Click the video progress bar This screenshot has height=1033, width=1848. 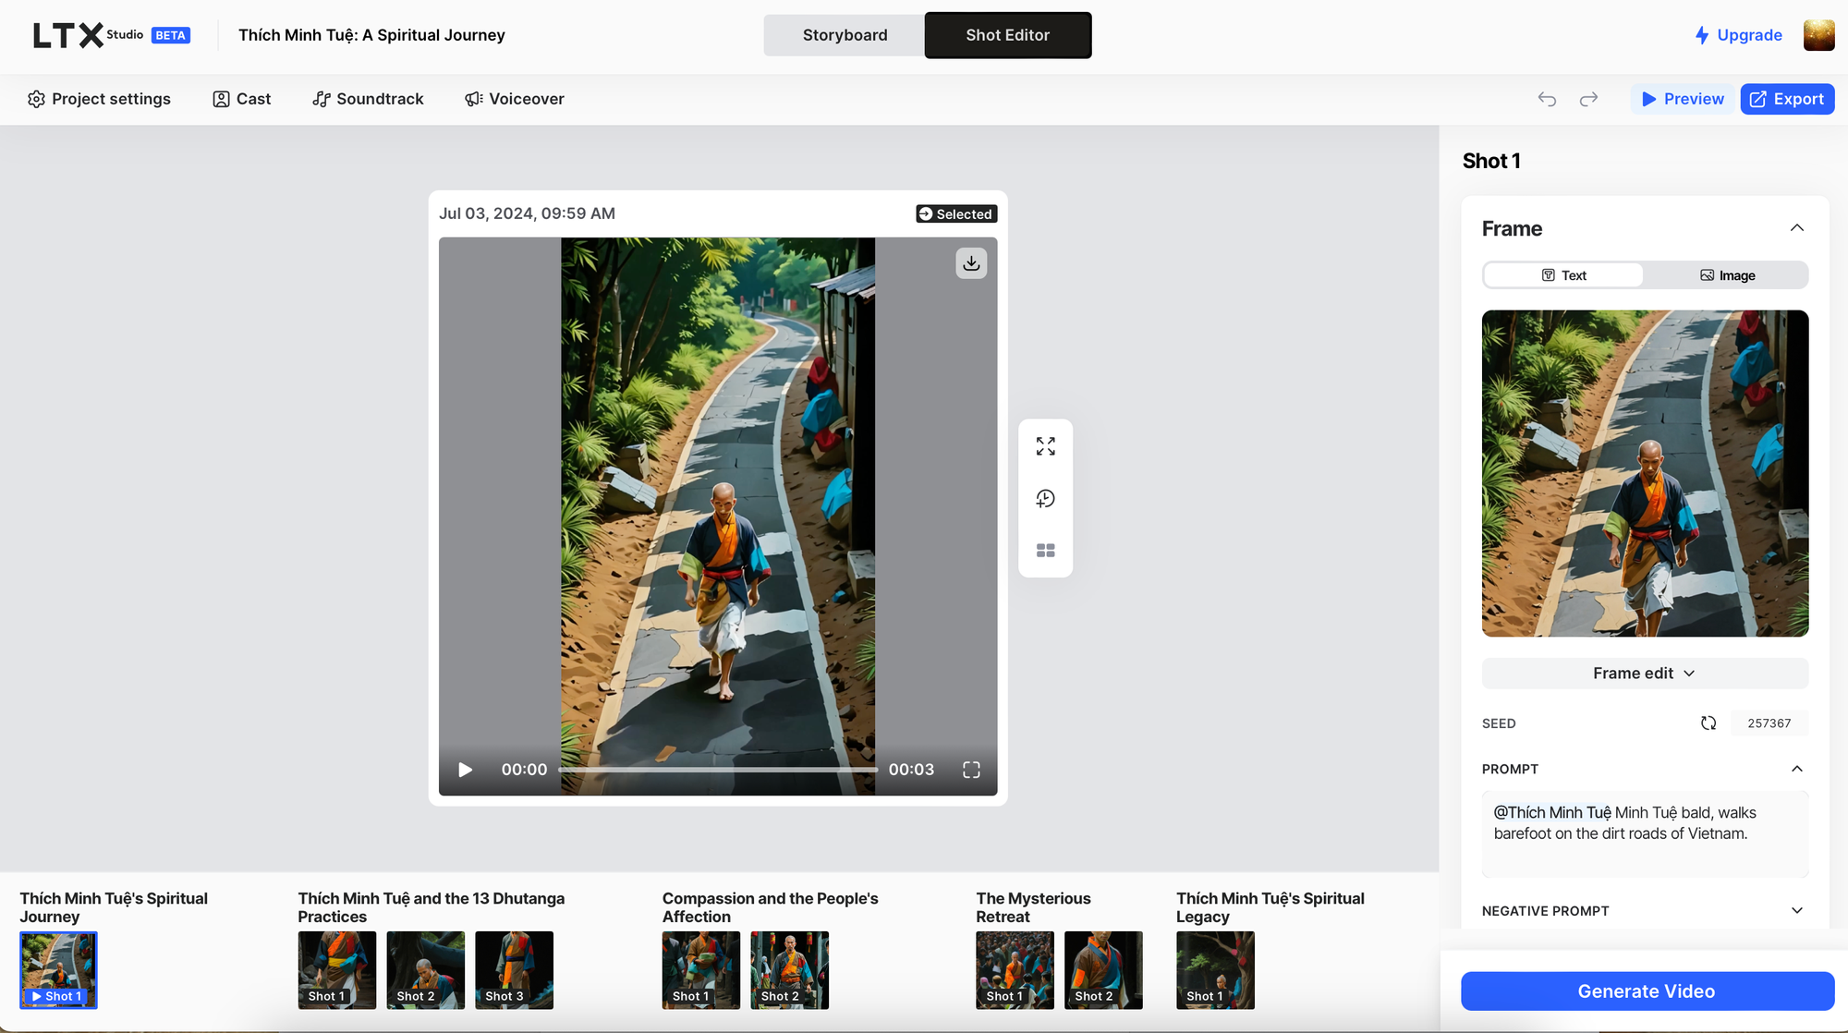(x=717, y=770)
